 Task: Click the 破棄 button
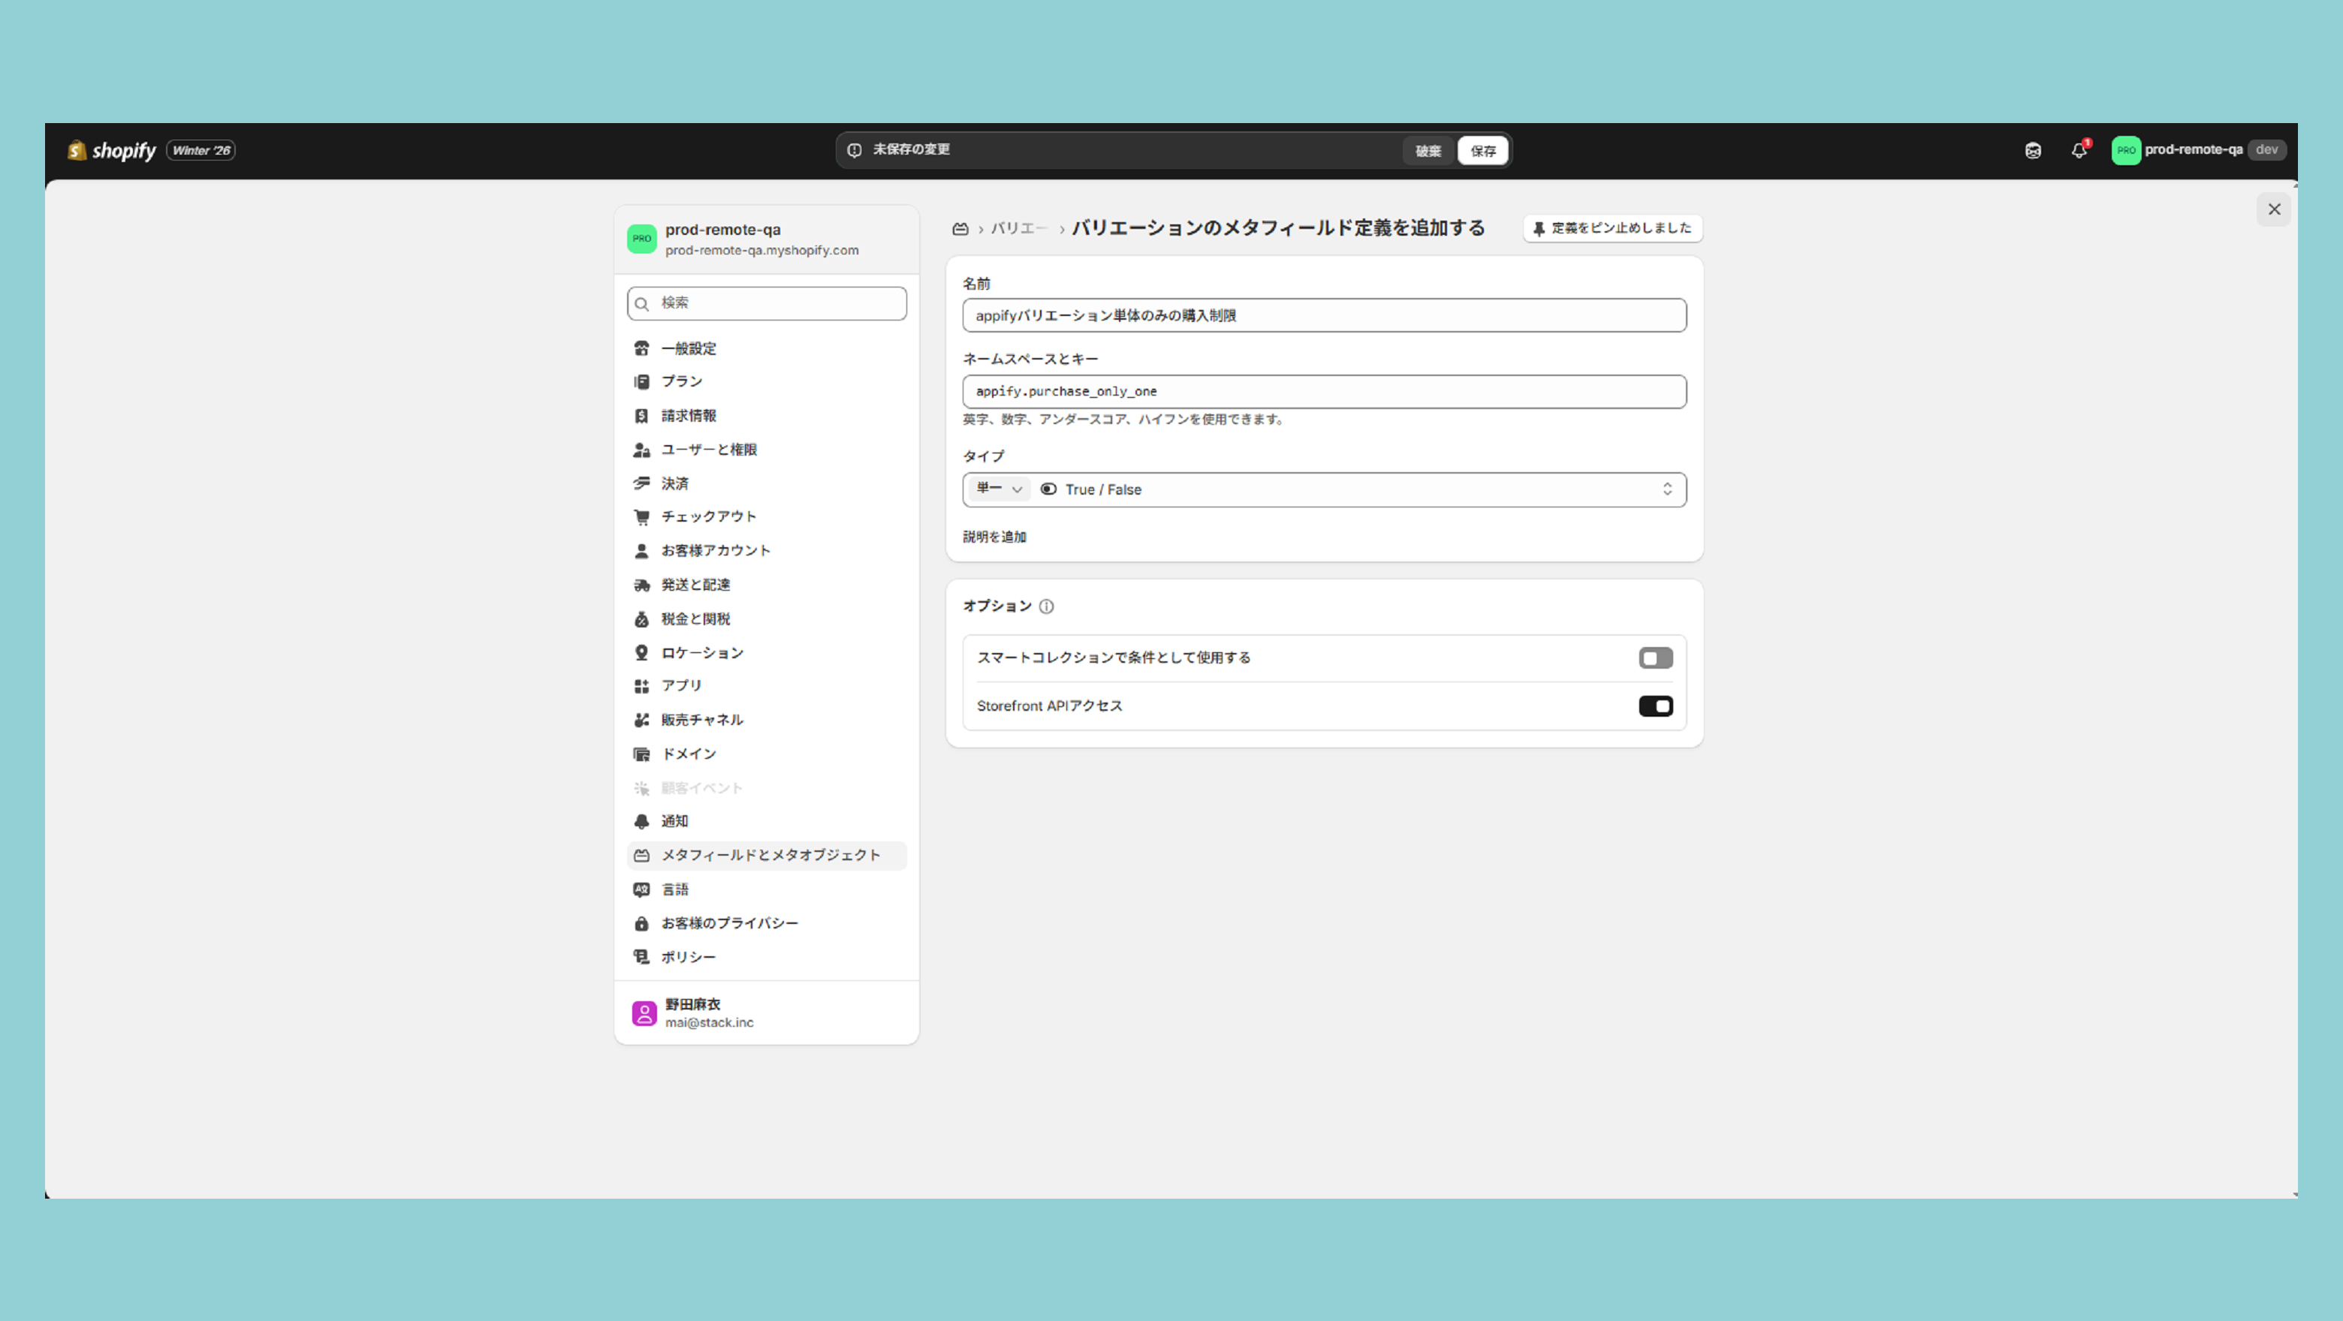[1428, 151]
